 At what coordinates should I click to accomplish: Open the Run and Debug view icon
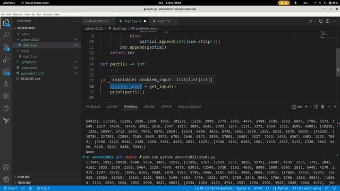[6, 59]
